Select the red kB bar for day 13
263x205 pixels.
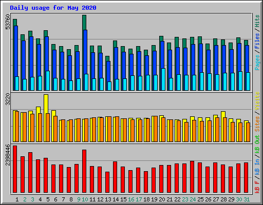(x=107, y=182)
